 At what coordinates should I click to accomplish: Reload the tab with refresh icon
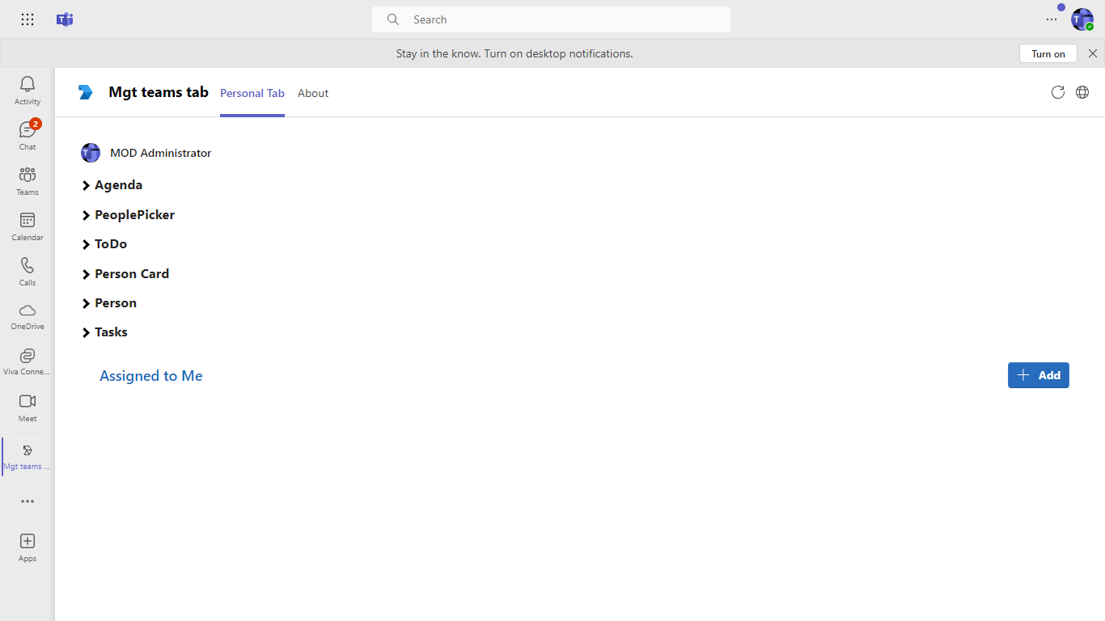pos(1057,92)
